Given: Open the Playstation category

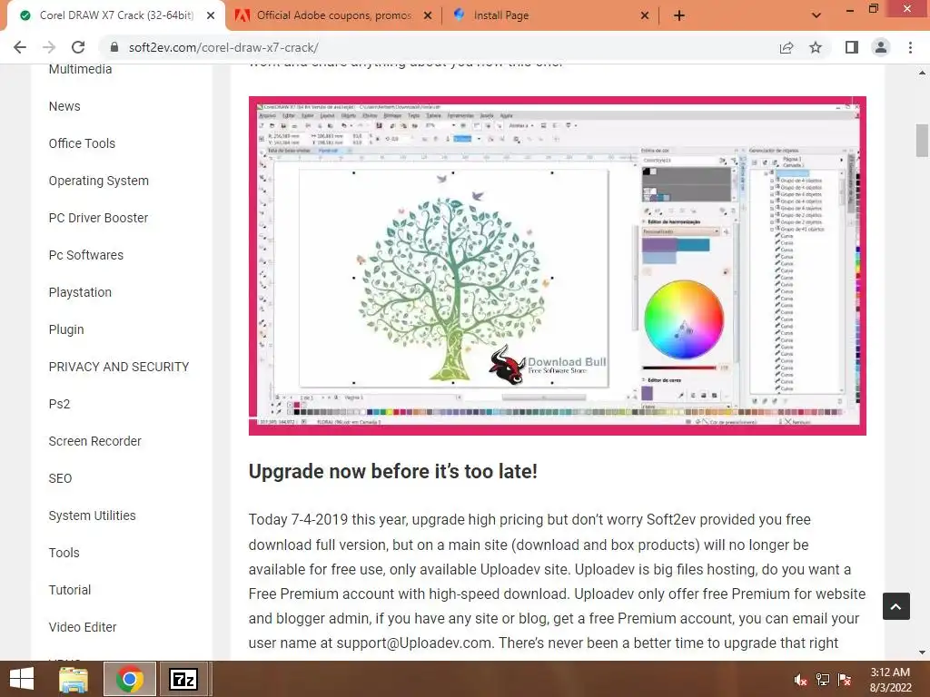Looking at the screenshot, I should [80, 293].
